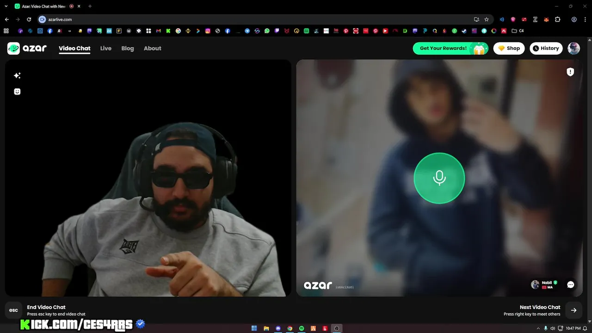This screenshot has height=333, width=592.
Task: Click the install app icon in address bar
Action: point(476,19)
